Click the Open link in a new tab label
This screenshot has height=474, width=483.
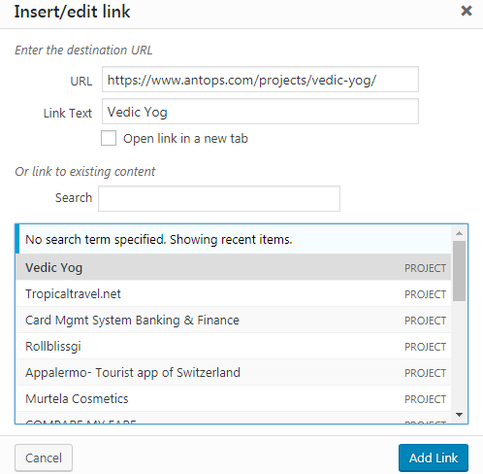pos(185,139)
